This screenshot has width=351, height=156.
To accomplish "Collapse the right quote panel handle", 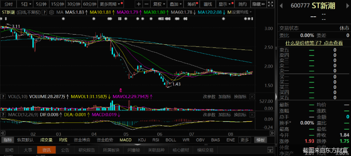I will pyautogui.click(x=276, y=97).
